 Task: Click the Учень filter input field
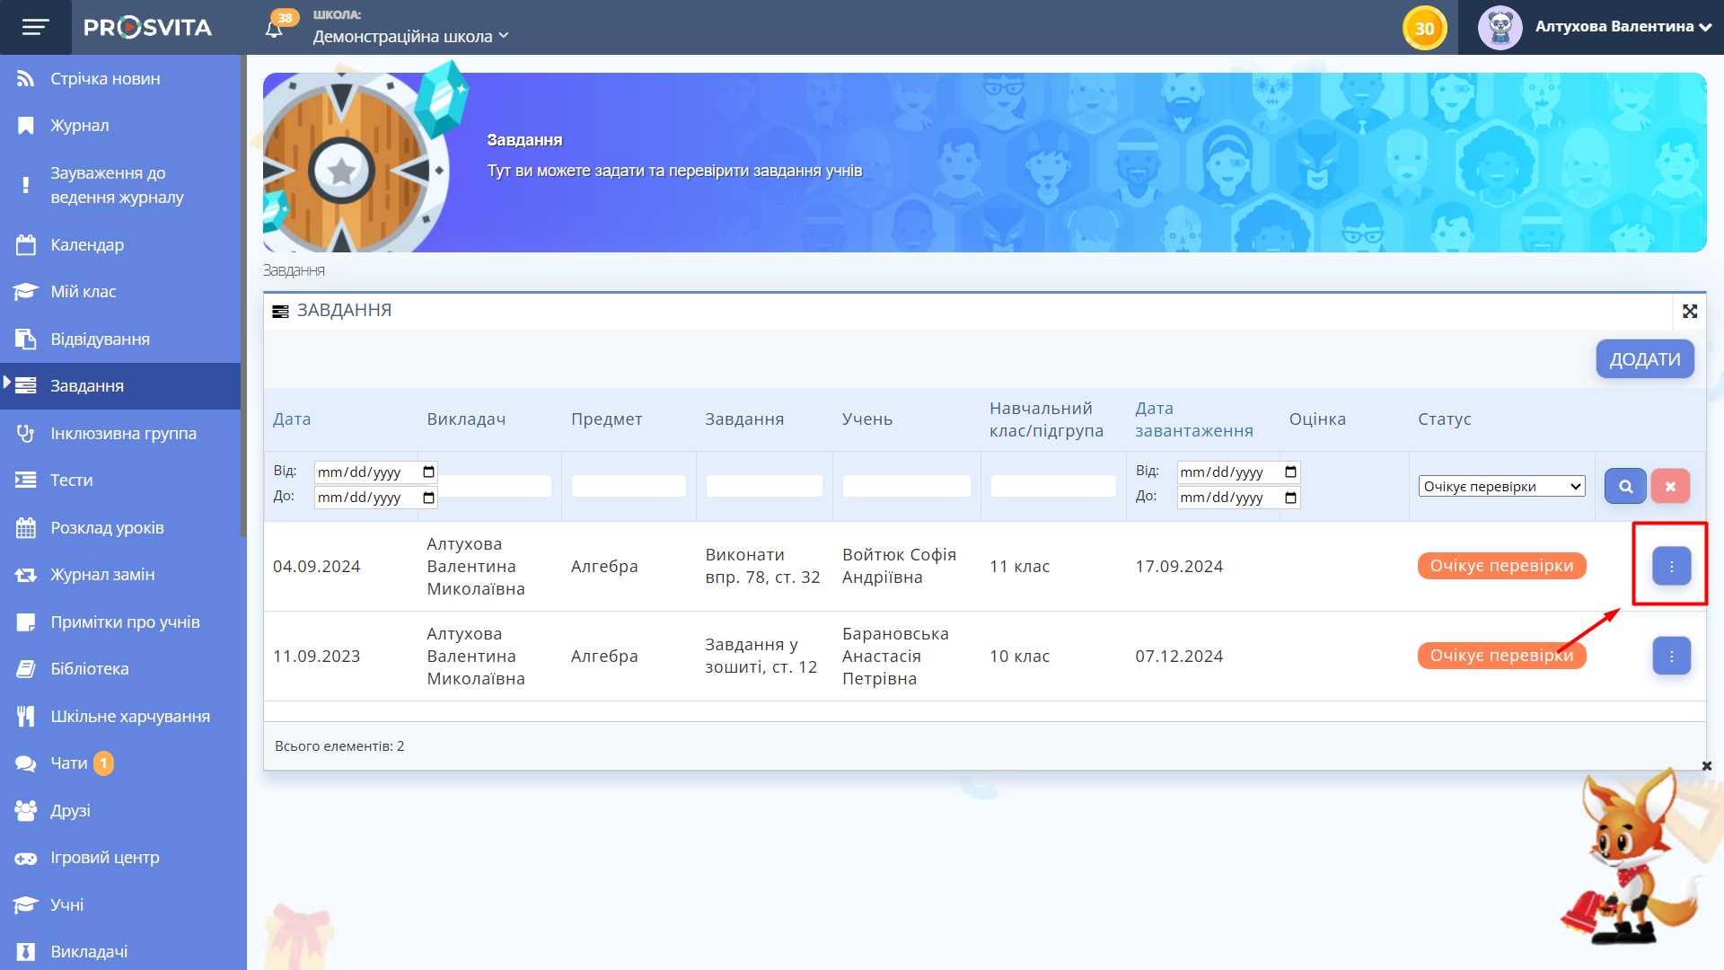tap(906, 486)
